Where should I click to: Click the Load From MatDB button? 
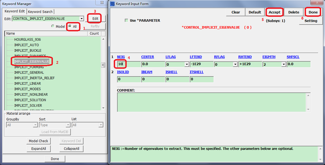click(55, 132)
